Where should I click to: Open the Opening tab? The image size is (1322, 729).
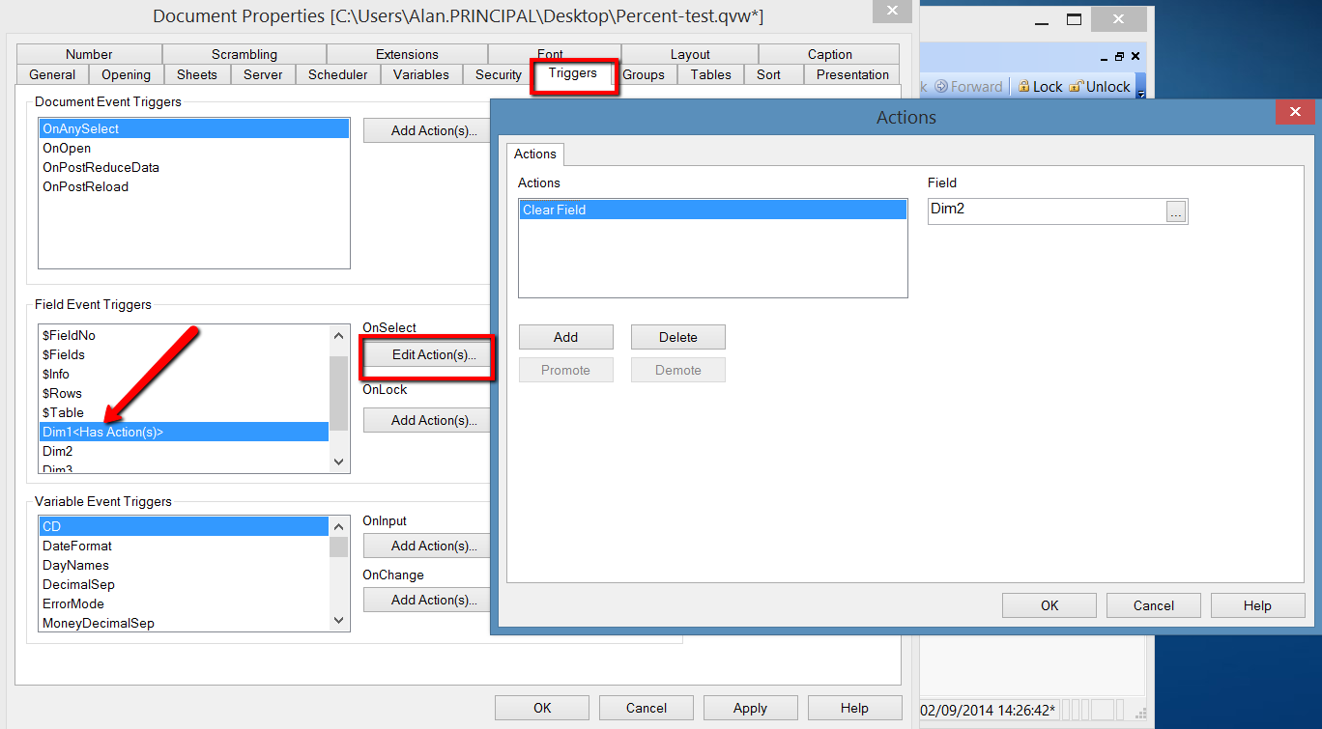(127, 74)
